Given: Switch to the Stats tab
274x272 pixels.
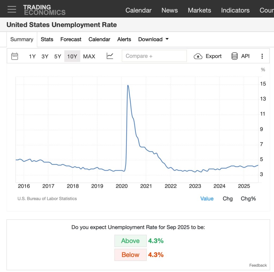Looking at the screenshot, I should coord(47,39).
